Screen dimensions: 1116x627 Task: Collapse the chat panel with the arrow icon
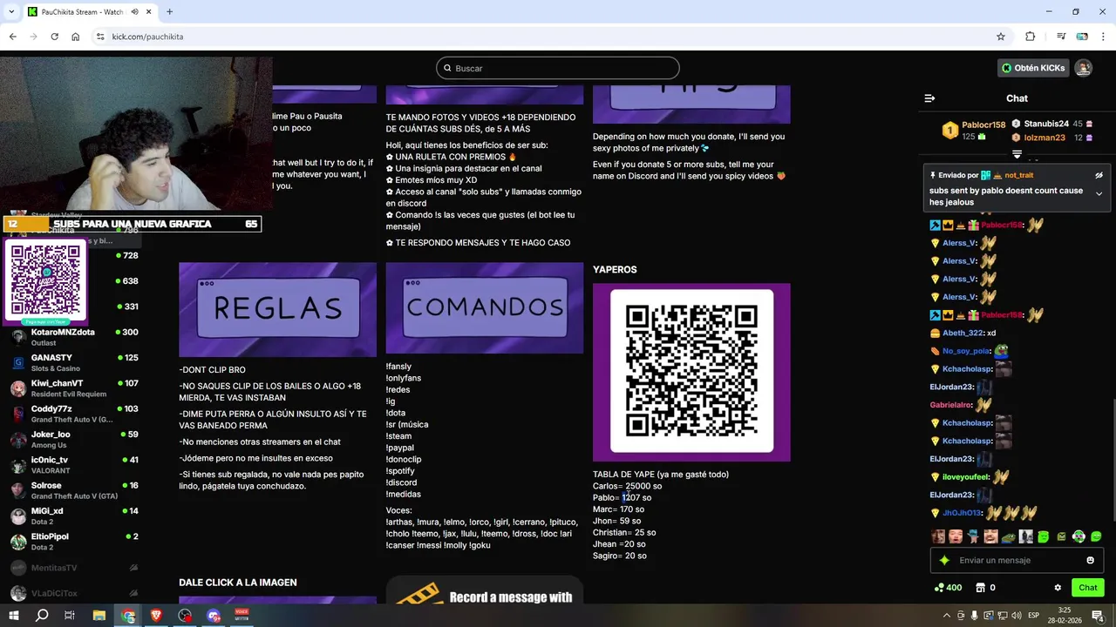click(929, 98)
